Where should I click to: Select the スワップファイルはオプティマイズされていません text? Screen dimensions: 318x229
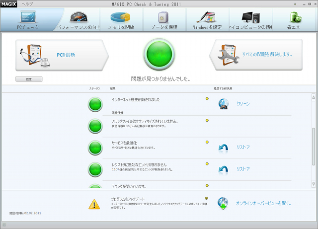tap(145, 121)
